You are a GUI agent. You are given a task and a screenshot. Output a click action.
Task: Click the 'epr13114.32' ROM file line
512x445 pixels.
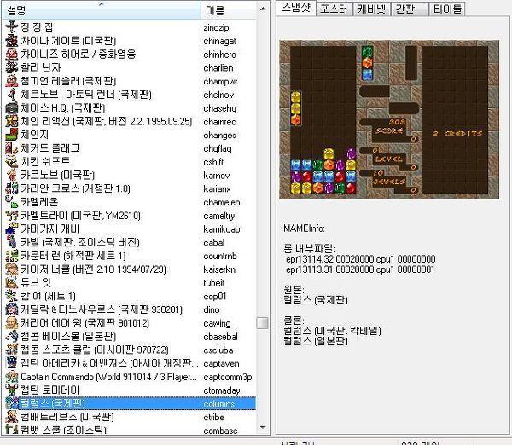[360, 259]
